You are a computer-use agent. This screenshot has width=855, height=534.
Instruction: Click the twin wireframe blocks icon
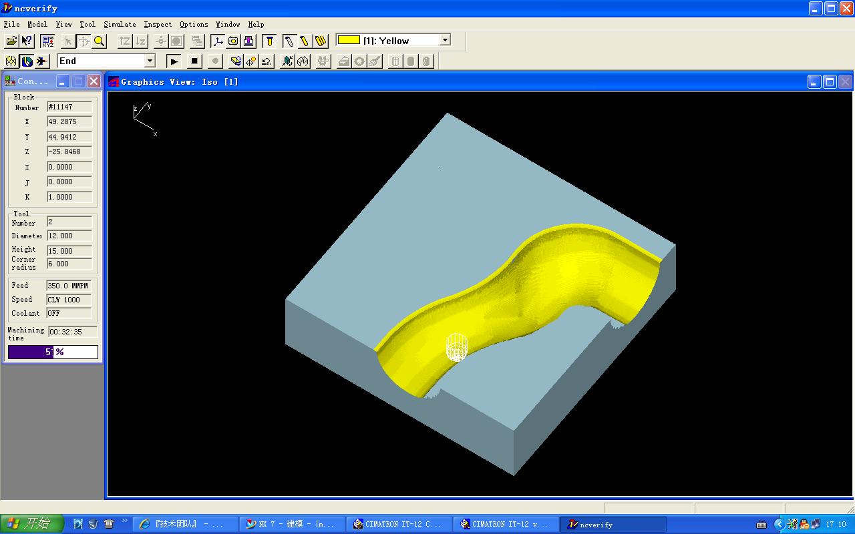[x=303, y=61]
